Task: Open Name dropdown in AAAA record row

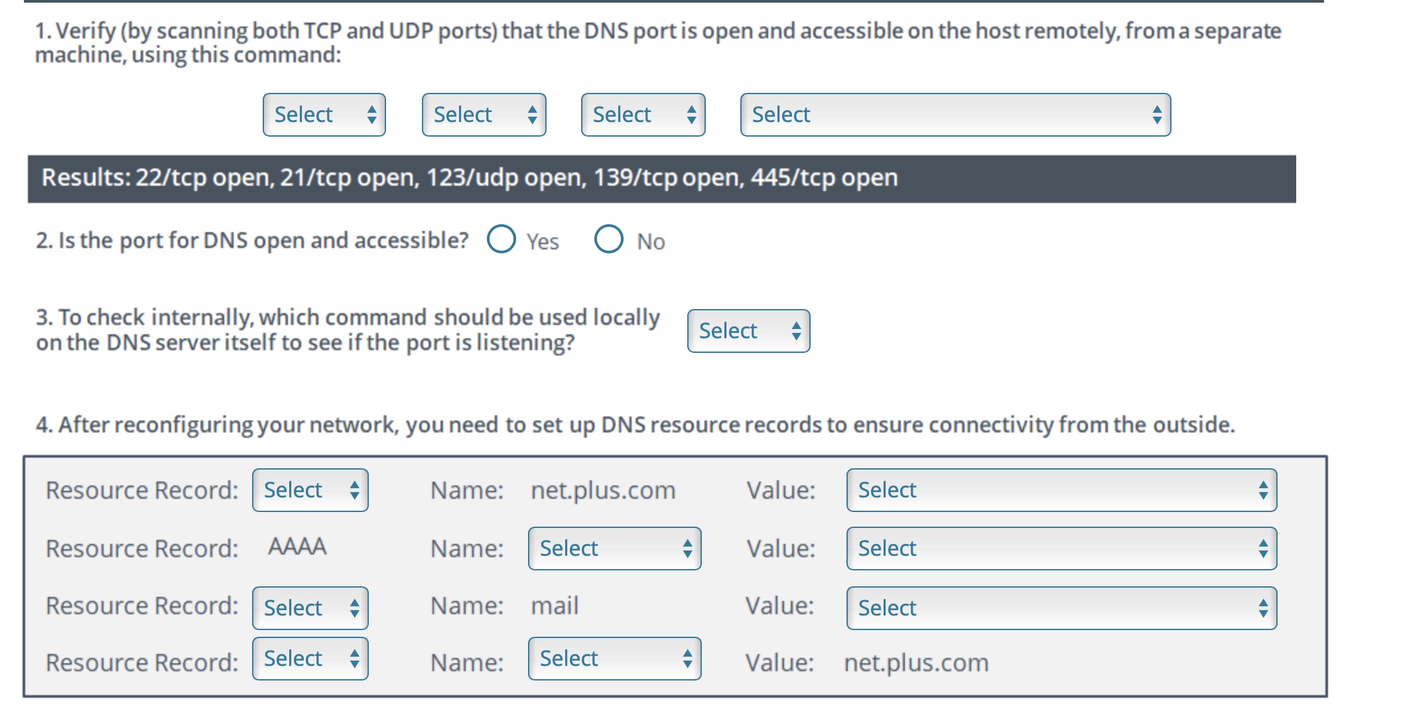Action: 614,549
